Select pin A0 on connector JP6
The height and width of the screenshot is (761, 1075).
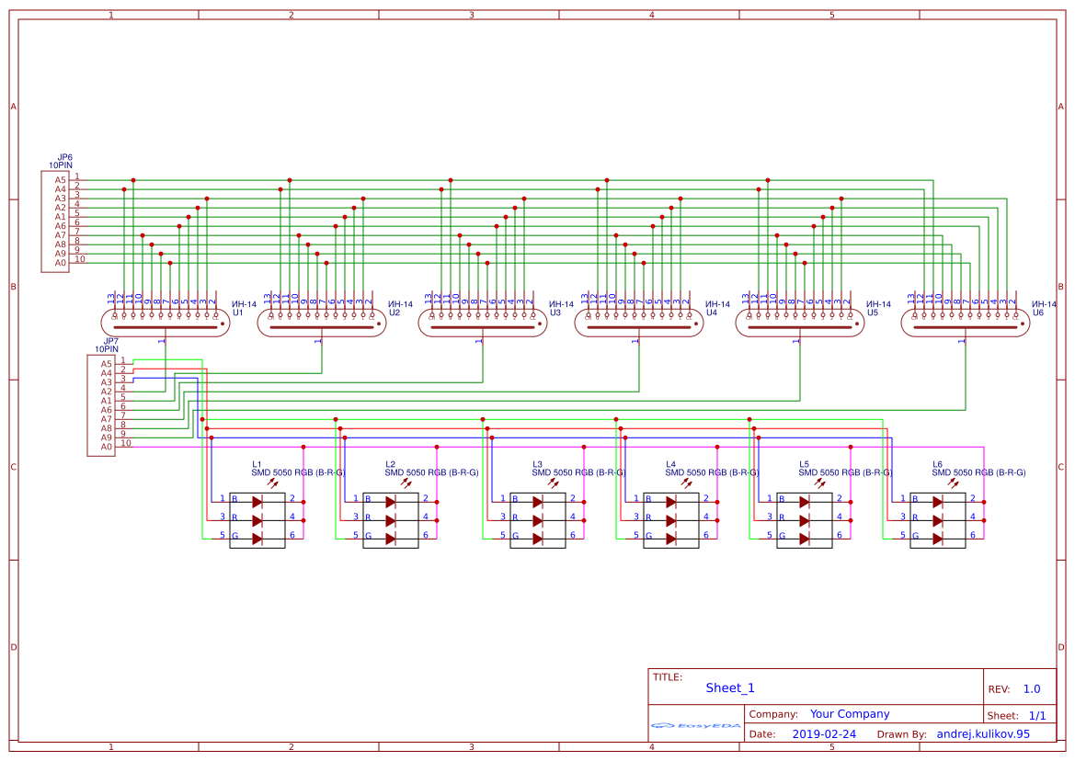coord(61,263)
